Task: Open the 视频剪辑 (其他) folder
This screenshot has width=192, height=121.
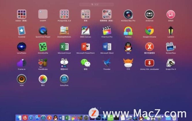Action: click(107, 14)
